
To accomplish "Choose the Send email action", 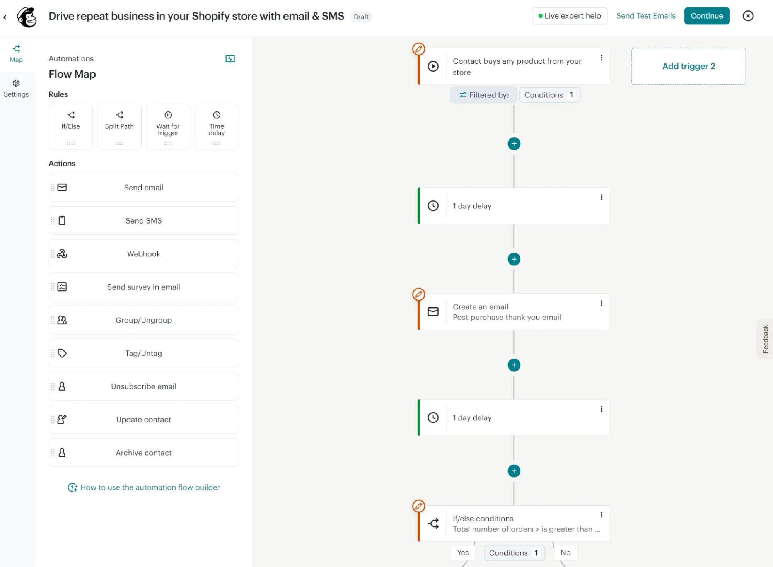I will click(x=144, y=188).
